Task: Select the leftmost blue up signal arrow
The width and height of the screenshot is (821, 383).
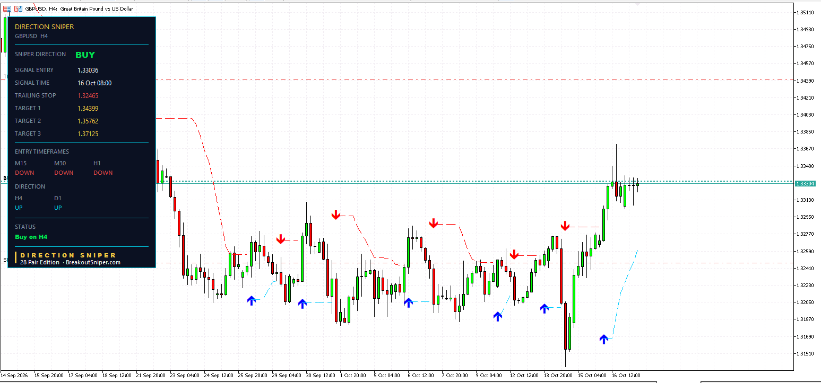Action: [x=252, y=300]
